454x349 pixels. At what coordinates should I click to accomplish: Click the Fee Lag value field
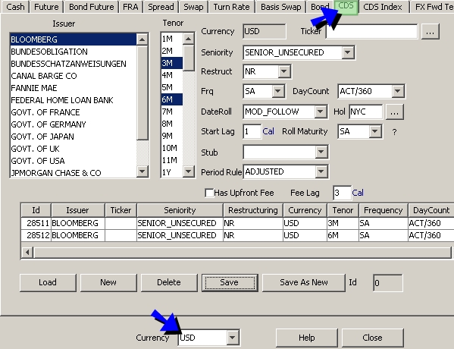pyautogui.click(x=342, y=193)
